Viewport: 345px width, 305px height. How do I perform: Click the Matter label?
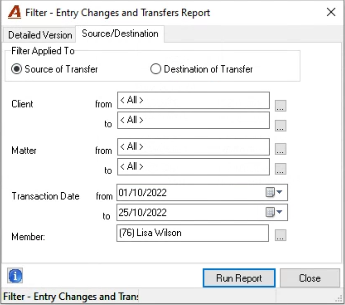[x=24, y=150]
